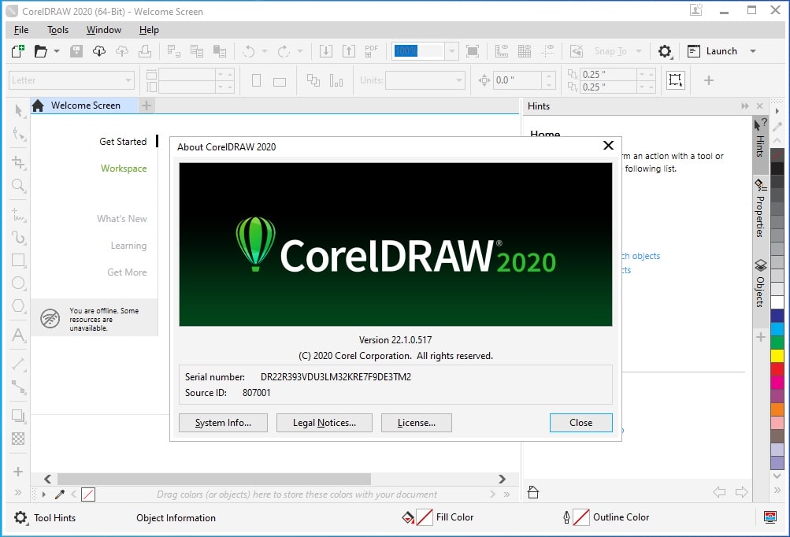Viewport: 790px width, 537px height.
Task: Select the Rectangle tool
Action: point(19,260)
